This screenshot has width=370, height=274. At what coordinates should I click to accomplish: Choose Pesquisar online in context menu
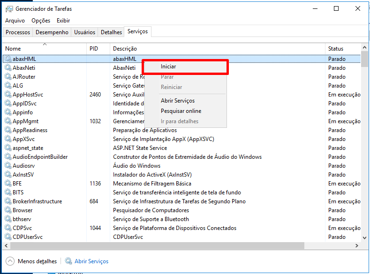click(x=181, y=111)
